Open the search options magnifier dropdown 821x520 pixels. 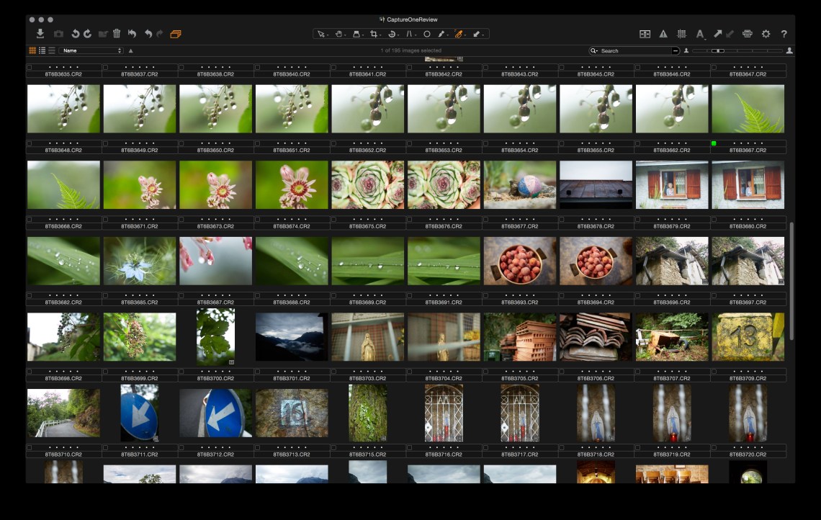tap(594, 51)
